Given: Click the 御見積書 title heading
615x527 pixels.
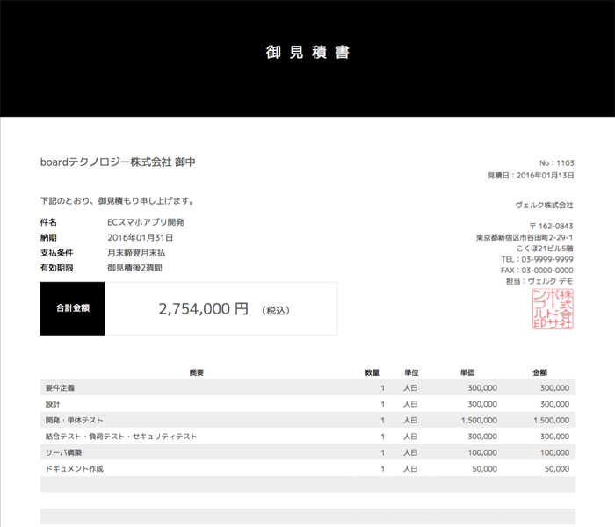Looking at the screenshot, I should pos(307,52).
